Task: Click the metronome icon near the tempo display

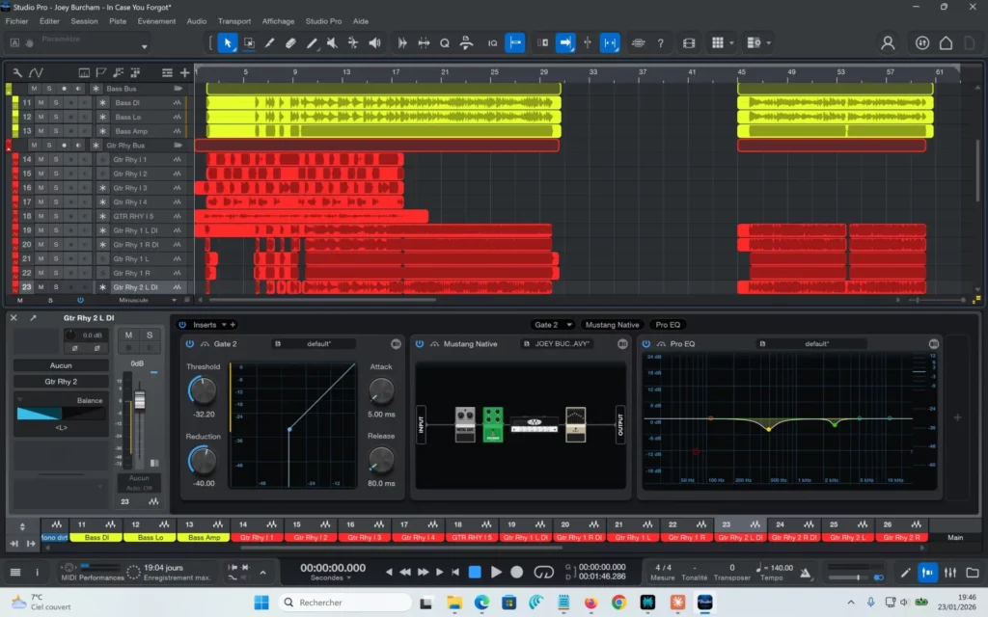Action: pos(803,571)
